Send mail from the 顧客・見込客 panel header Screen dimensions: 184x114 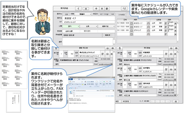[113, 48]
